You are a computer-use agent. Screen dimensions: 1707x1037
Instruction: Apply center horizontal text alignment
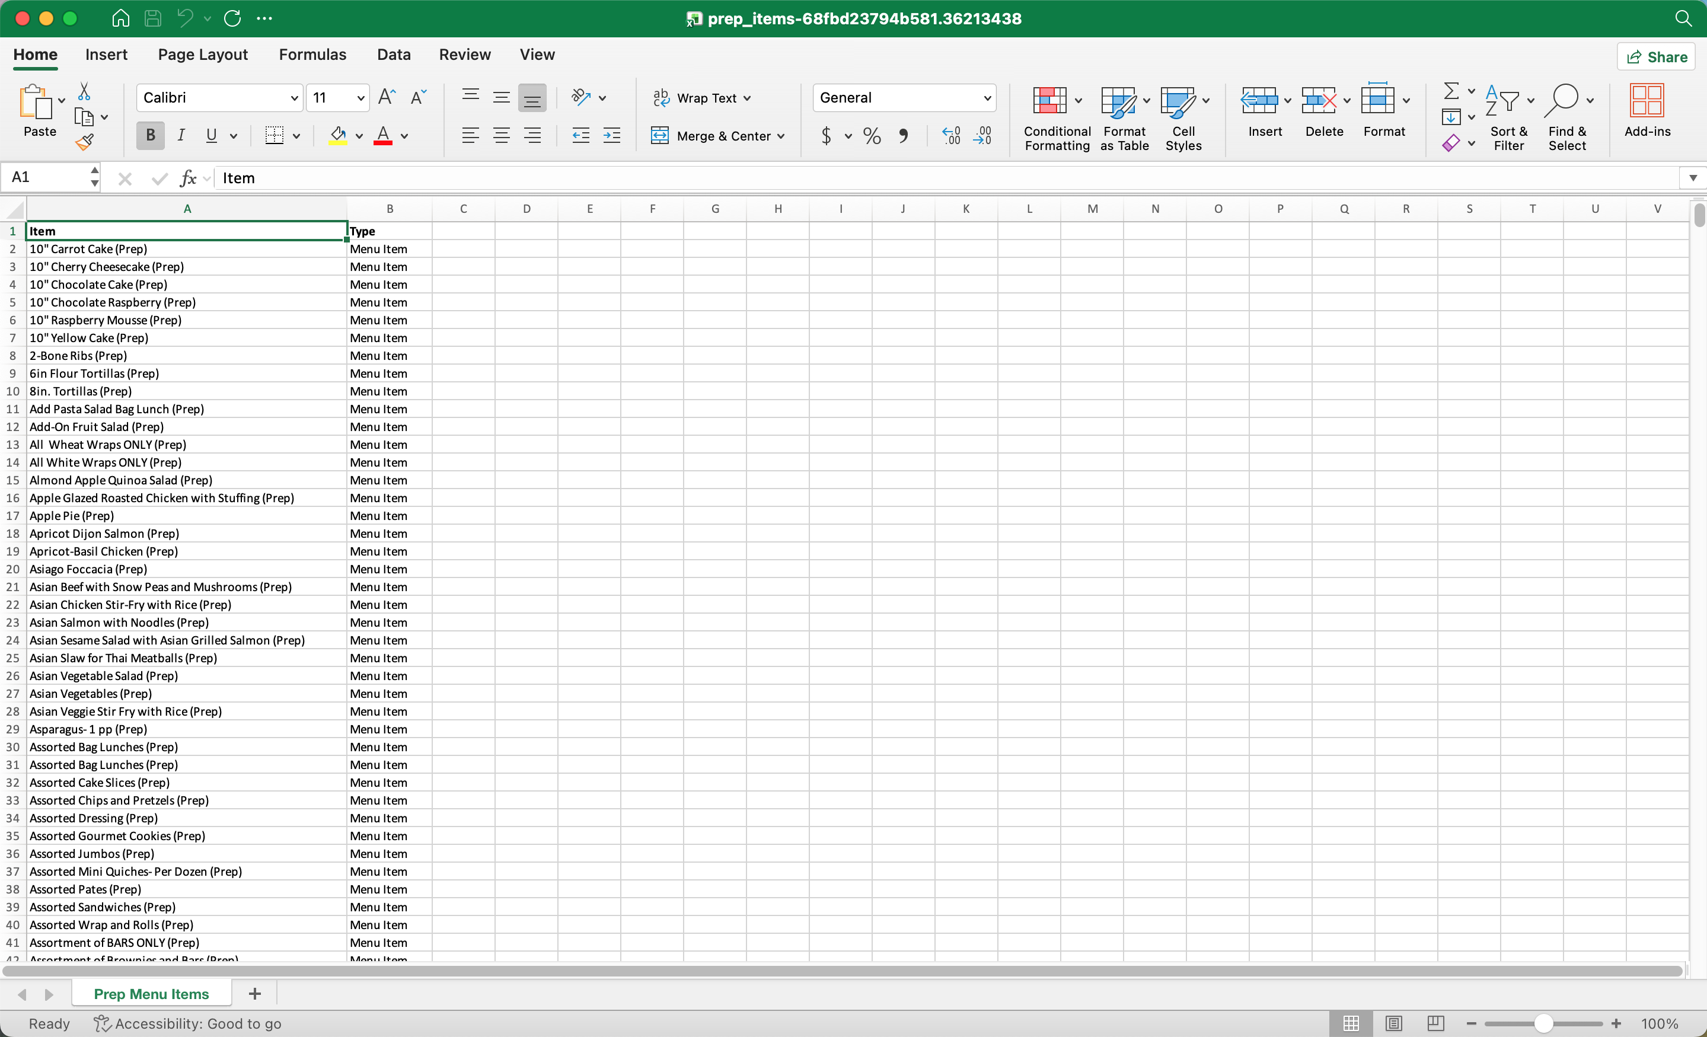coord(501,136)
